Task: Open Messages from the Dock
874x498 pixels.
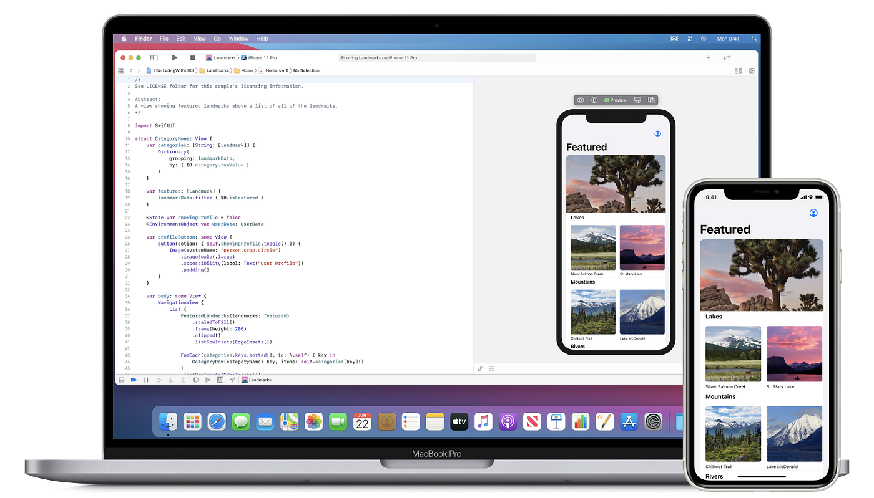Action: (x=241, y=422)
